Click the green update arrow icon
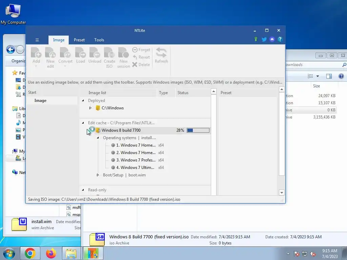 tap(256, 39)
